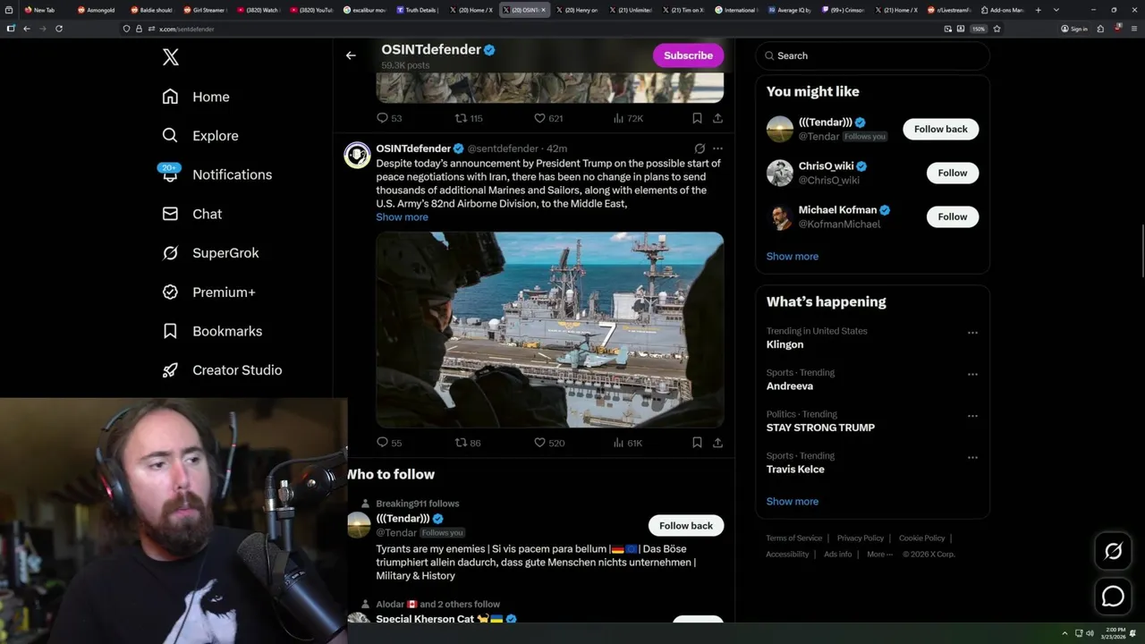Bookmark this page with the star icon

point(997,29)
